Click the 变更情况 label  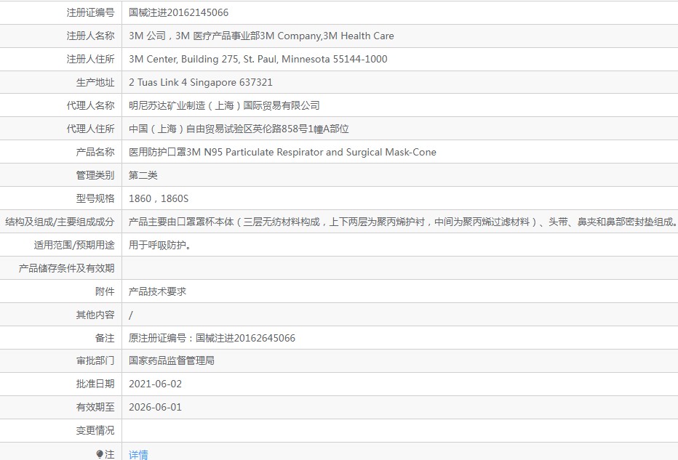click(x=95, y=431)
